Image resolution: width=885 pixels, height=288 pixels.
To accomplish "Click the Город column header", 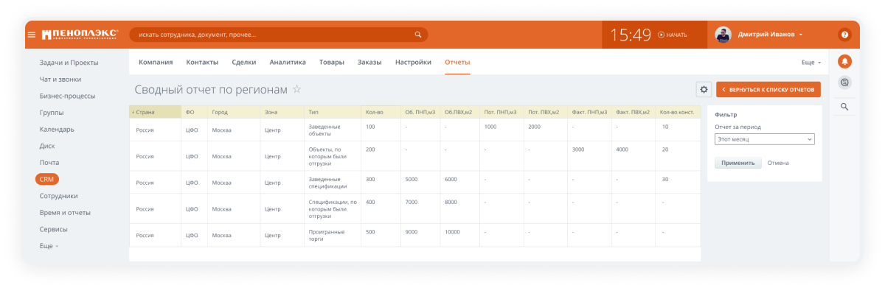I will pos(233,112).
